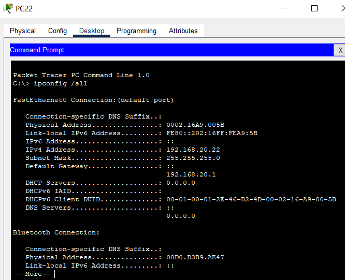Click the Bluetooth Connection heading

coord(56,232)
